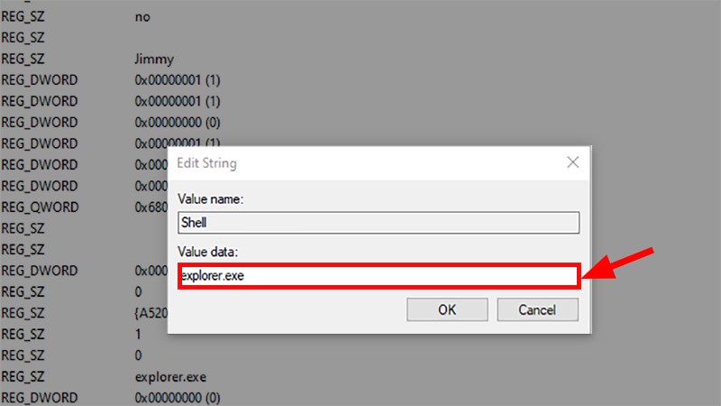Click REG_SZ type beside the "no" value
Image resolution: width=721 pixels, height=406 pixels.
tap(23, 17)
